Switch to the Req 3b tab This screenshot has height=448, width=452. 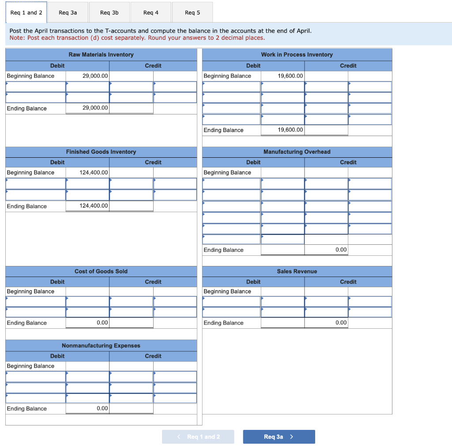[109, 12]
